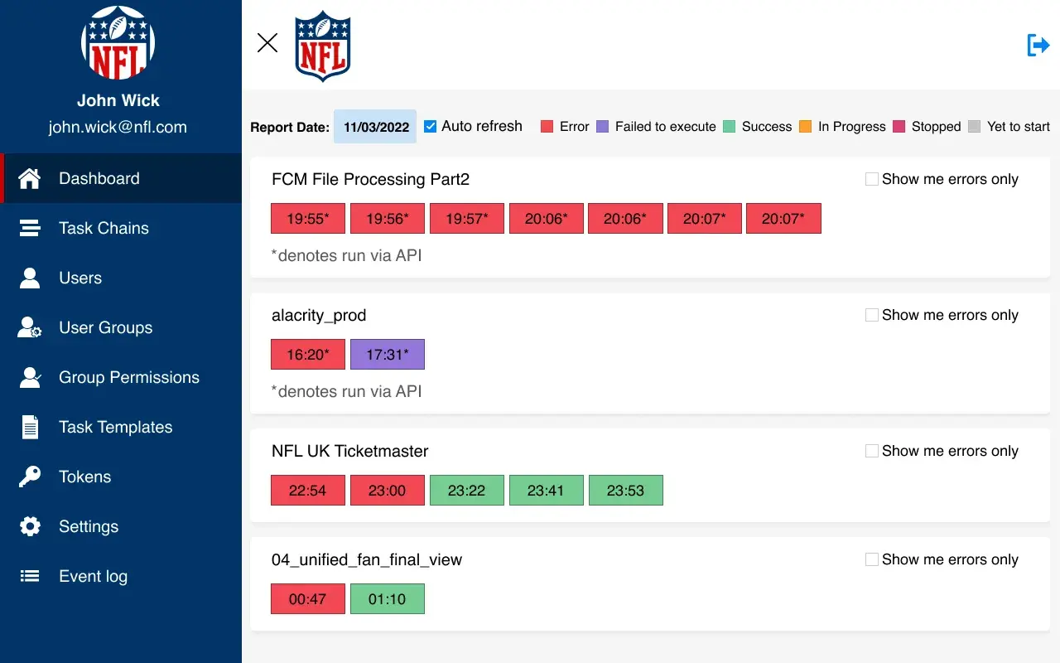Click the blue logout icon
The width and height of the screenshot is (1060, 663).
pyautogui.click(x=1038, y=45)
